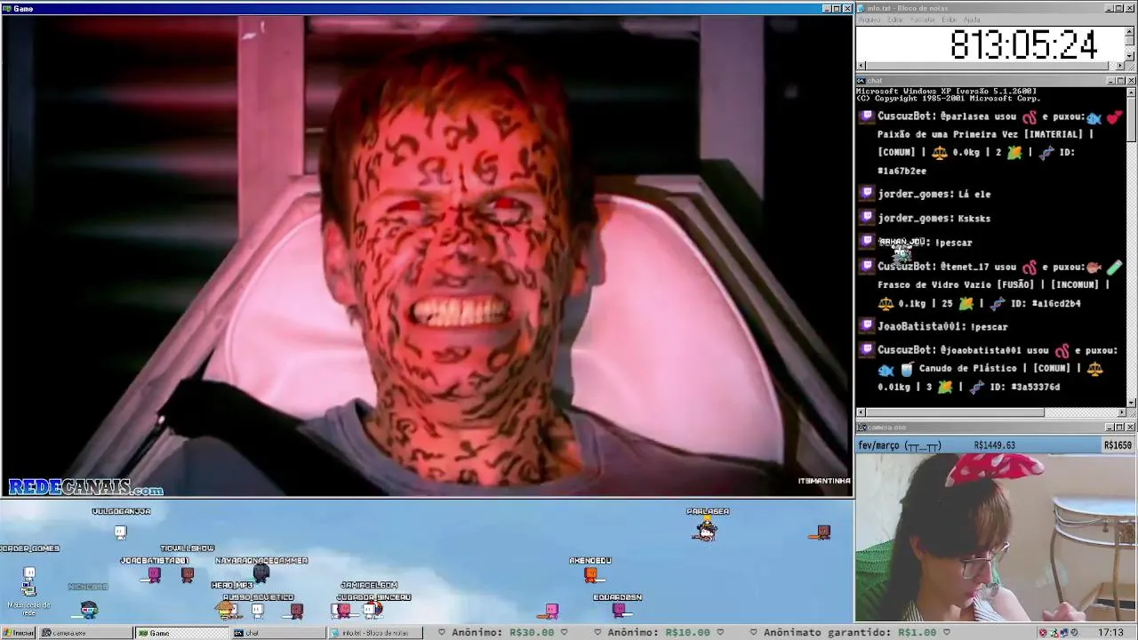Click the info.txt notepad title bar icon
1138x640 pixels.
point(861,8)
